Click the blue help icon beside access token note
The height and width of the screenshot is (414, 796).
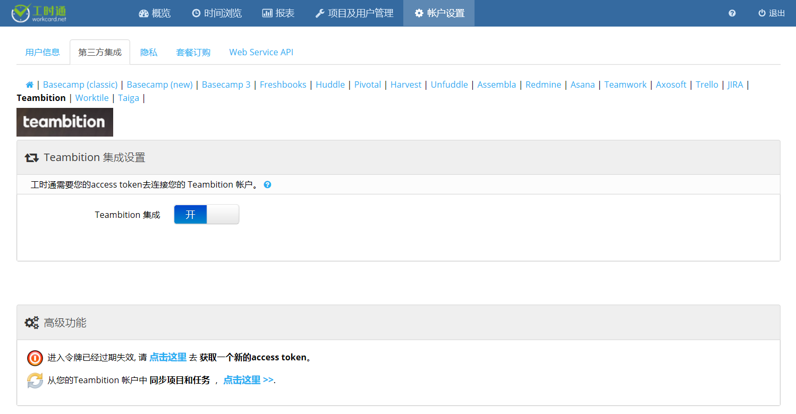coord(267,185)
